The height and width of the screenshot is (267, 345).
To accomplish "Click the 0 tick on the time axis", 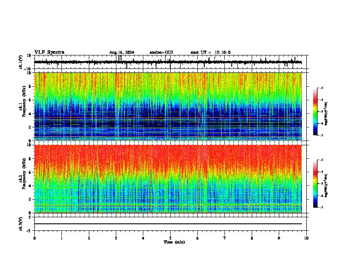I will pyautogui.click(x=34, y=238).
